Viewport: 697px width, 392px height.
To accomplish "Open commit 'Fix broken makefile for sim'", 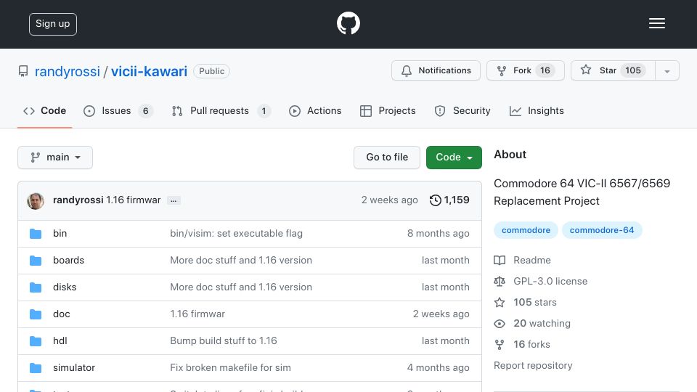I will 230,367.
